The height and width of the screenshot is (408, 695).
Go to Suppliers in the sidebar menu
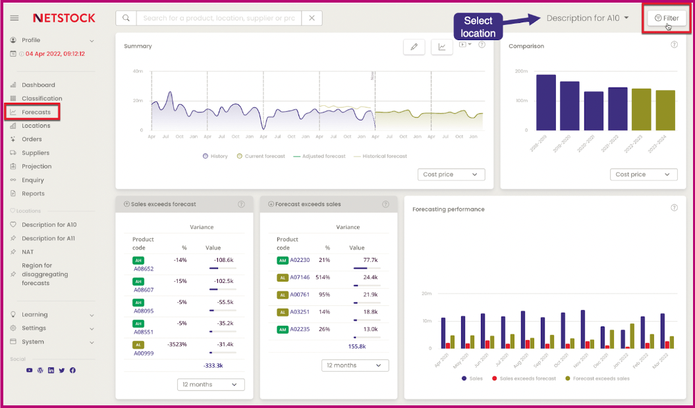[36, 153]
